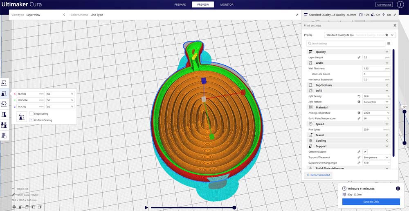Select the Support Blocker tool
This screenshot has width=409, height=211.
[x=4, y=135]
